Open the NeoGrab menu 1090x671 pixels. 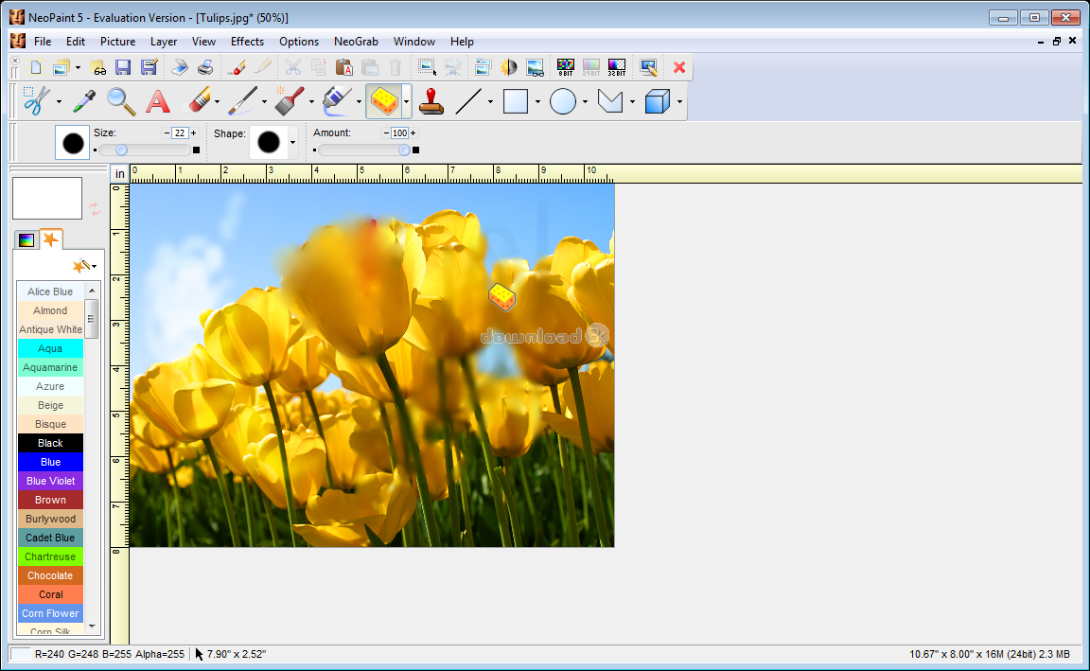click(x=356, y=42)
